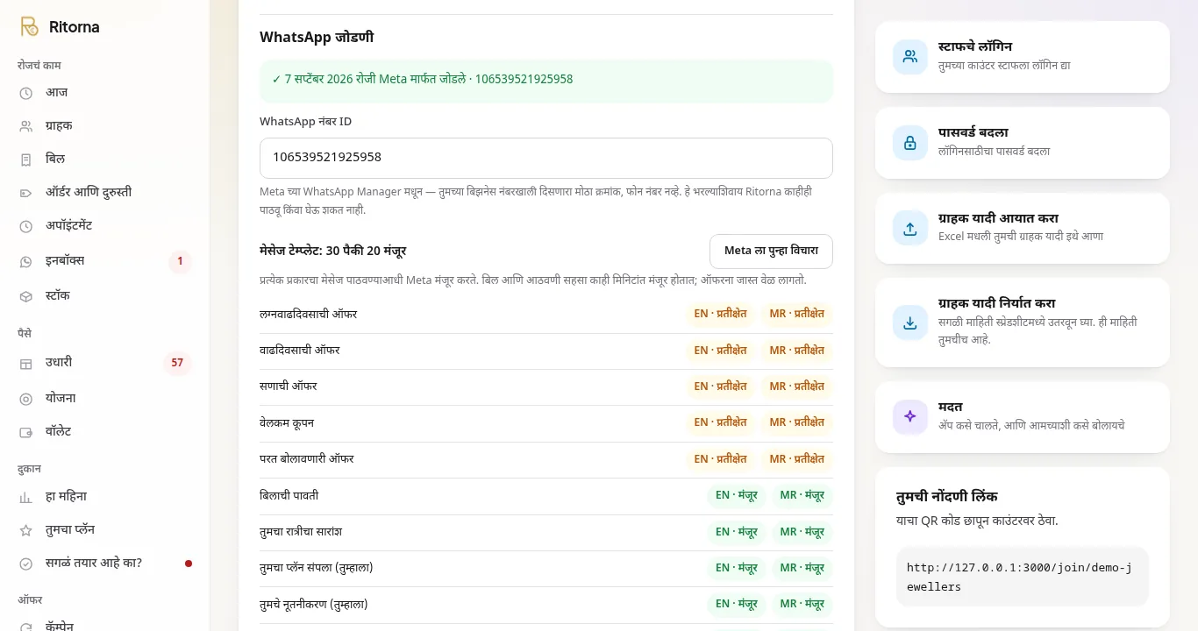The width and height of the screenshot is (1198, 631).
Task: Open योजना target icon
Action: point(26,399)
